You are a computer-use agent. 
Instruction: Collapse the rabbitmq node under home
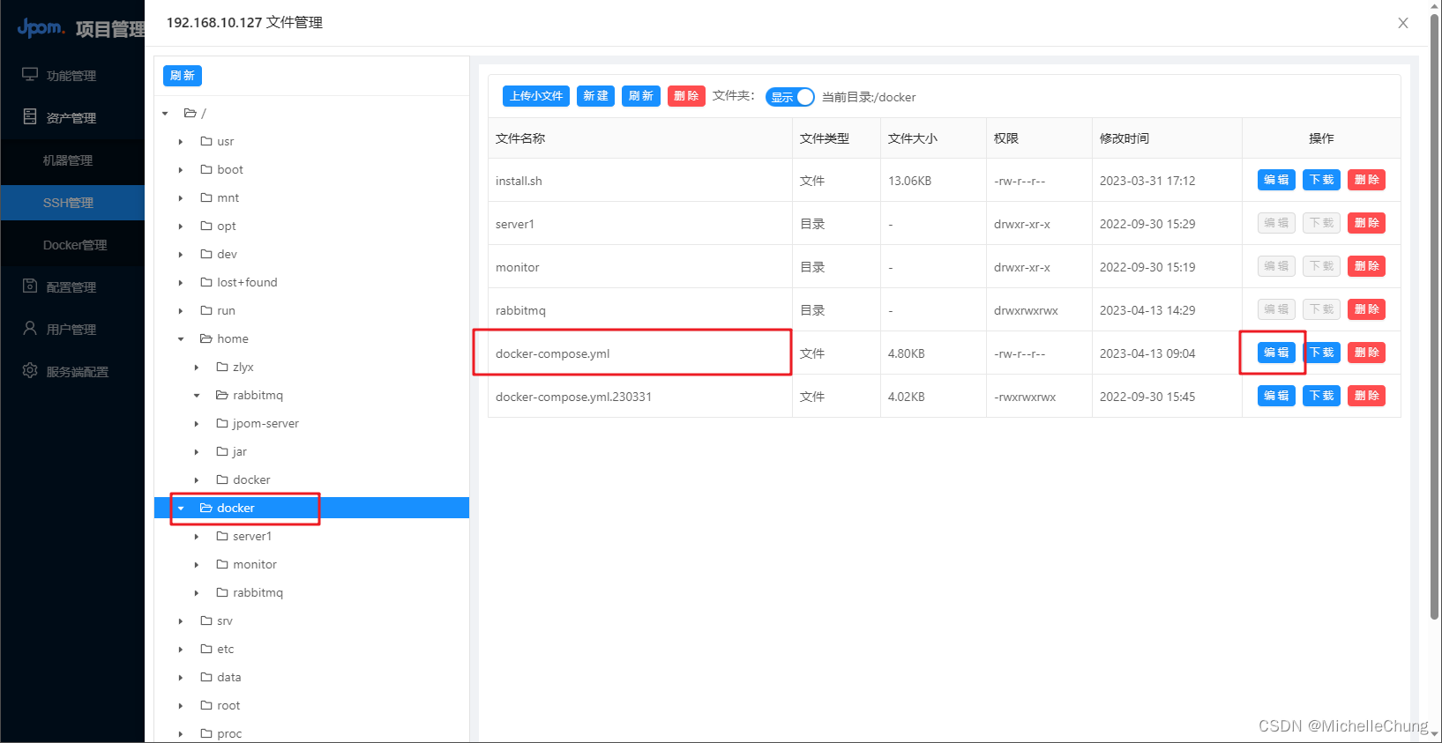[197, 395]
